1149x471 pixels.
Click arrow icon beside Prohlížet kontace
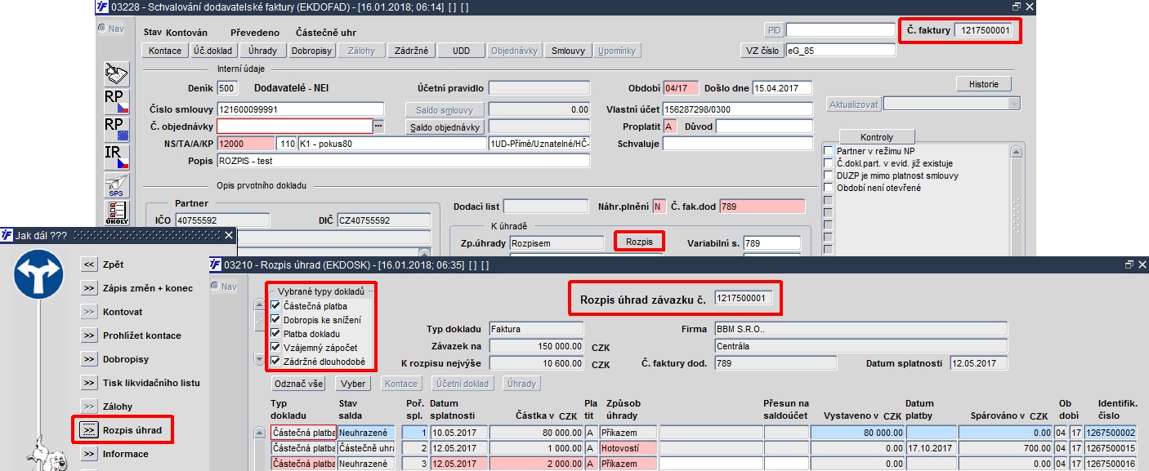click(x=89, y=335)
